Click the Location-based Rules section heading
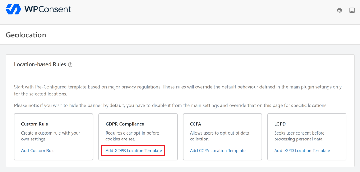Viewport: 360px width, 172px height. tap(40, 64)
